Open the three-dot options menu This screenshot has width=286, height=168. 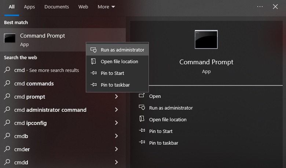(x=260, y=7)
